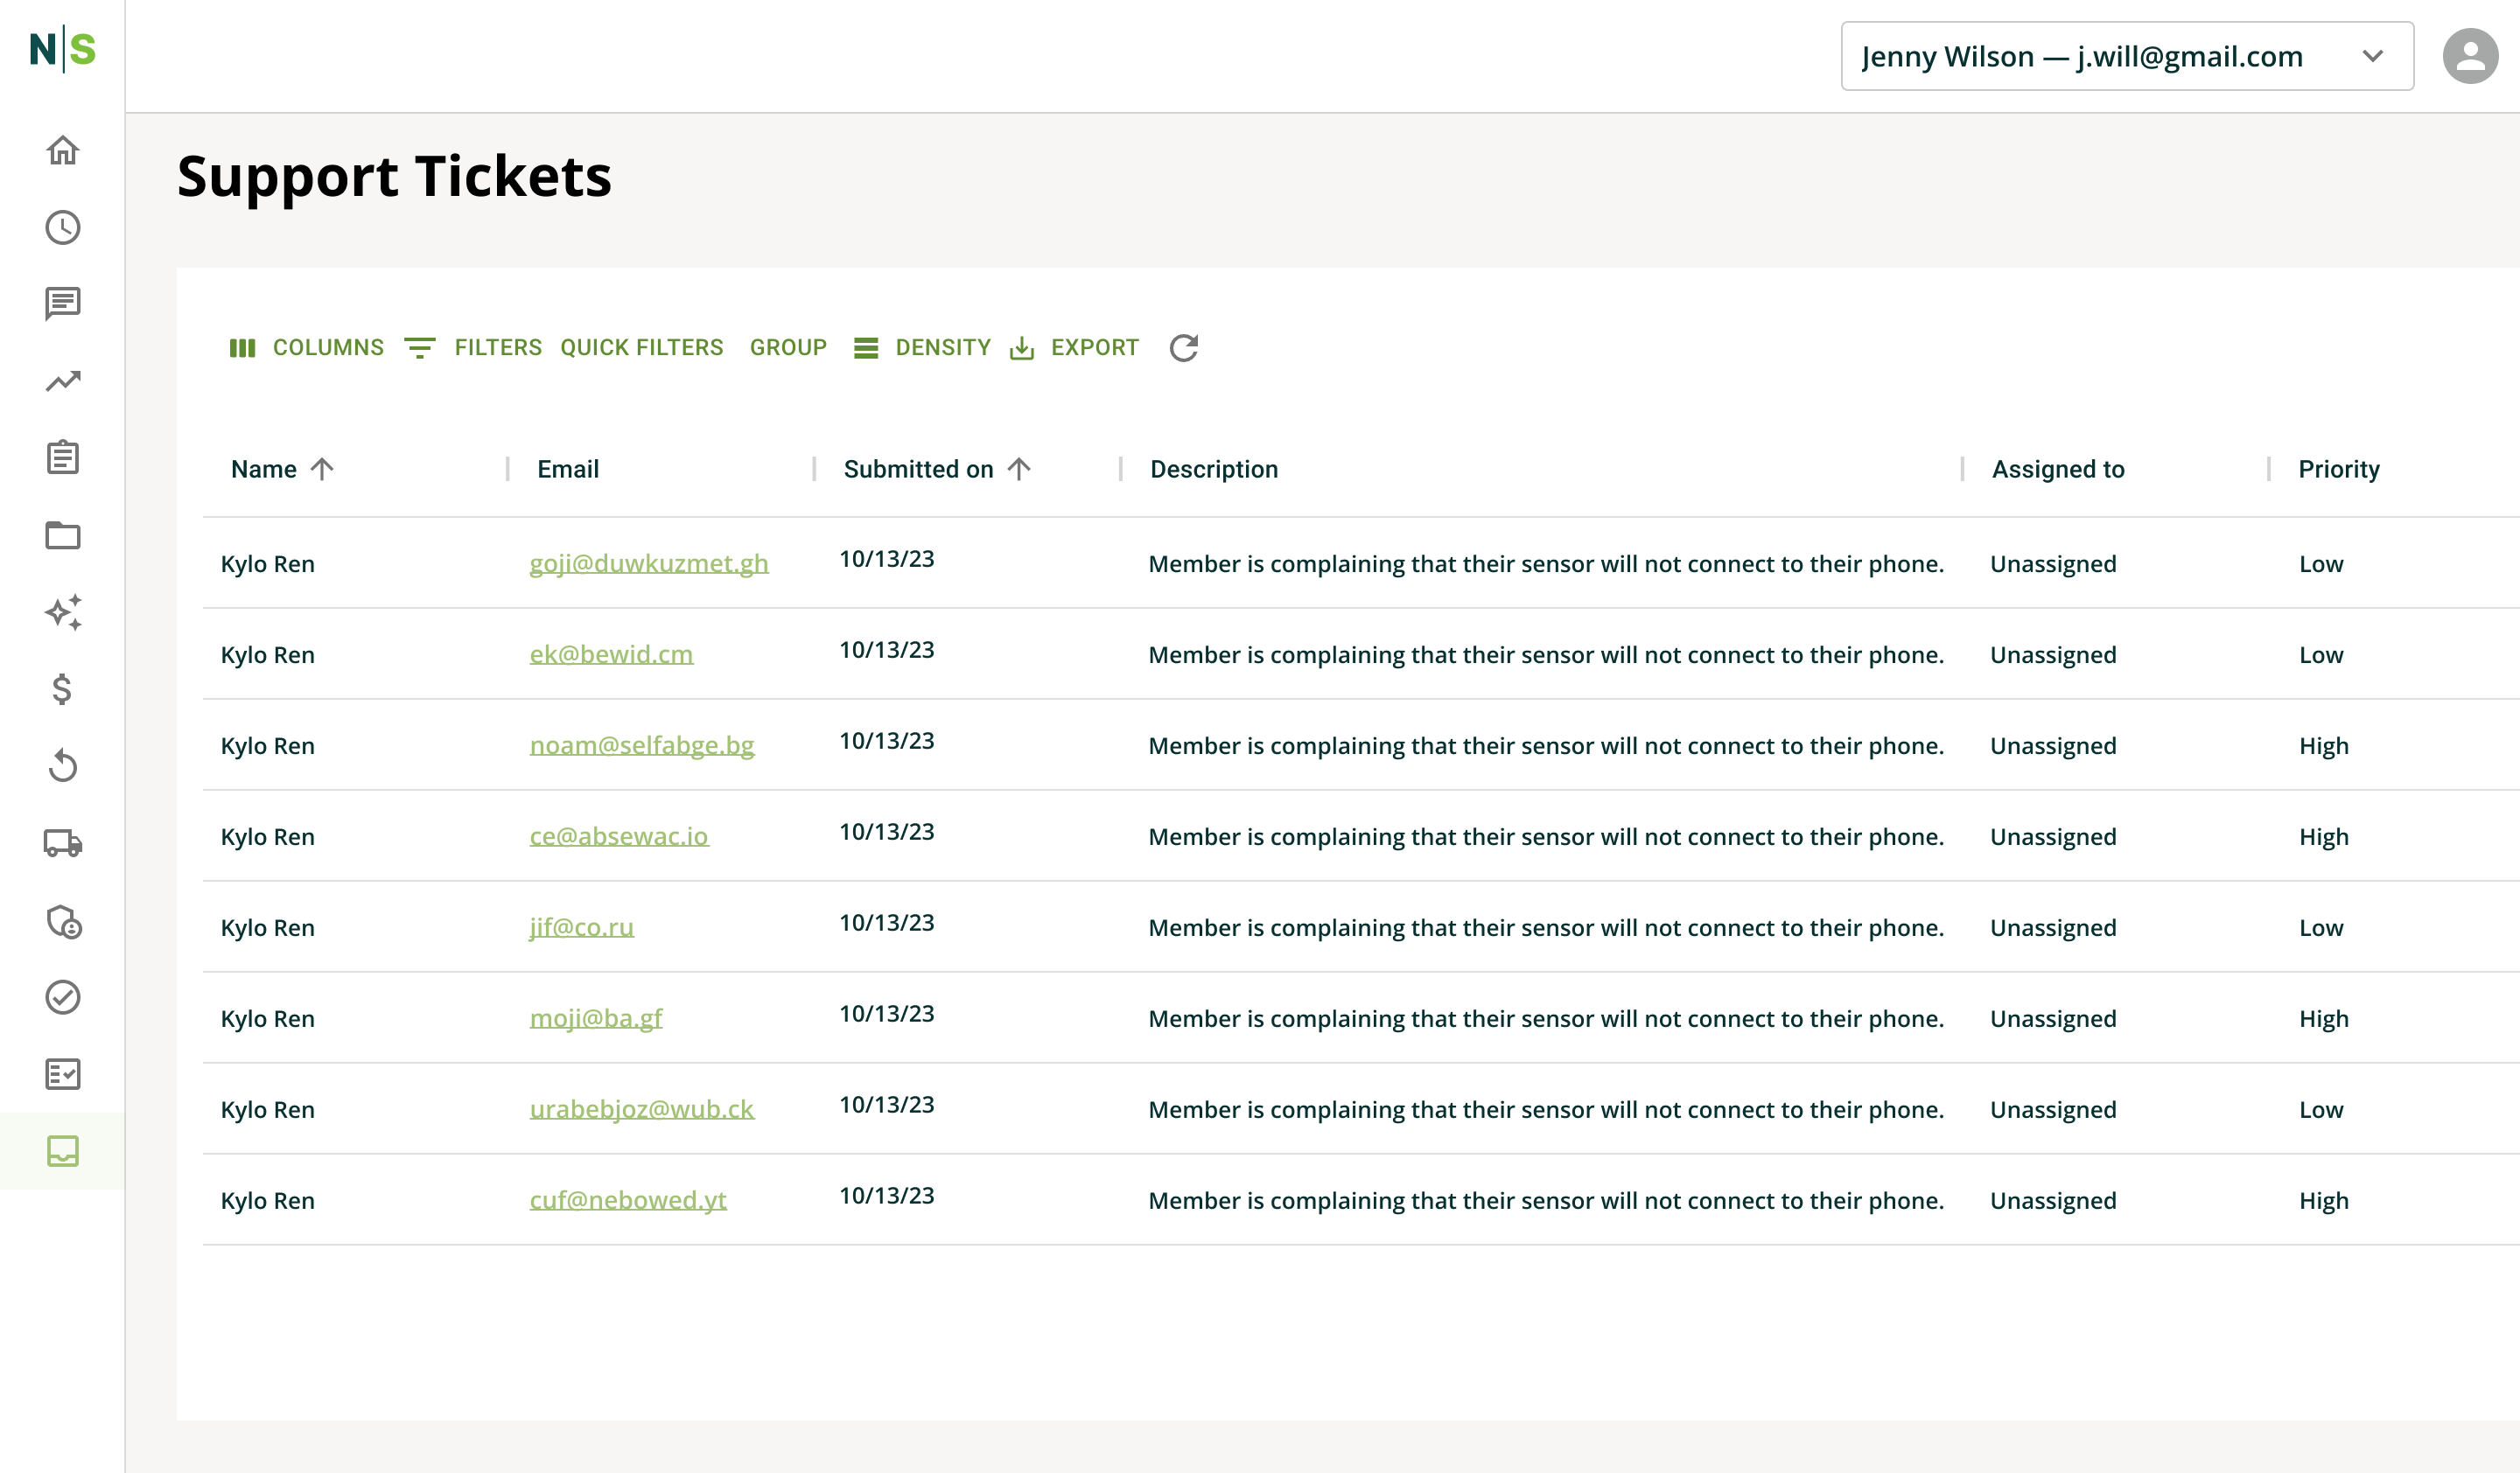Click the Priority column header

tap(2339, 469)
